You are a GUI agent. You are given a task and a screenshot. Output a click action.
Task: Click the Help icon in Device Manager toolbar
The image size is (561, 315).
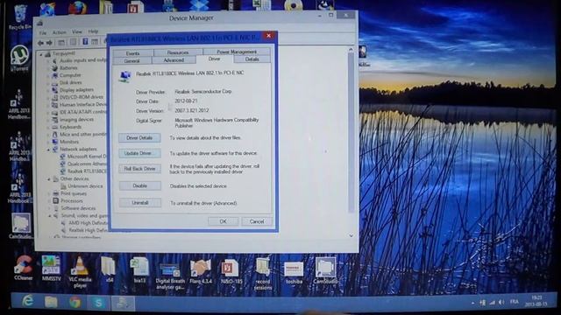click(x=85, y=42)
